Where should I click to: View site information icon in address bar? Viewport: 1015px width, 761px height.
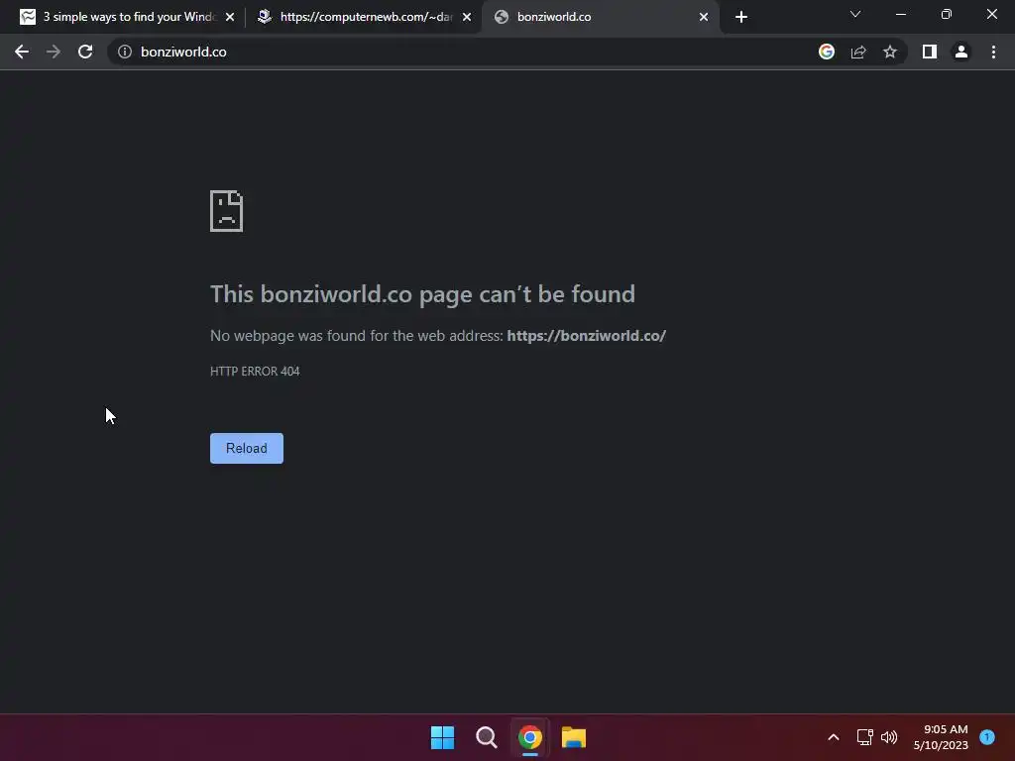(x=125, y=52)
